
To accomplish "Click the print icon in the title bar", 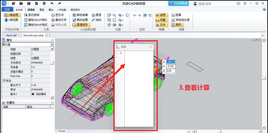I will [44, 3].
